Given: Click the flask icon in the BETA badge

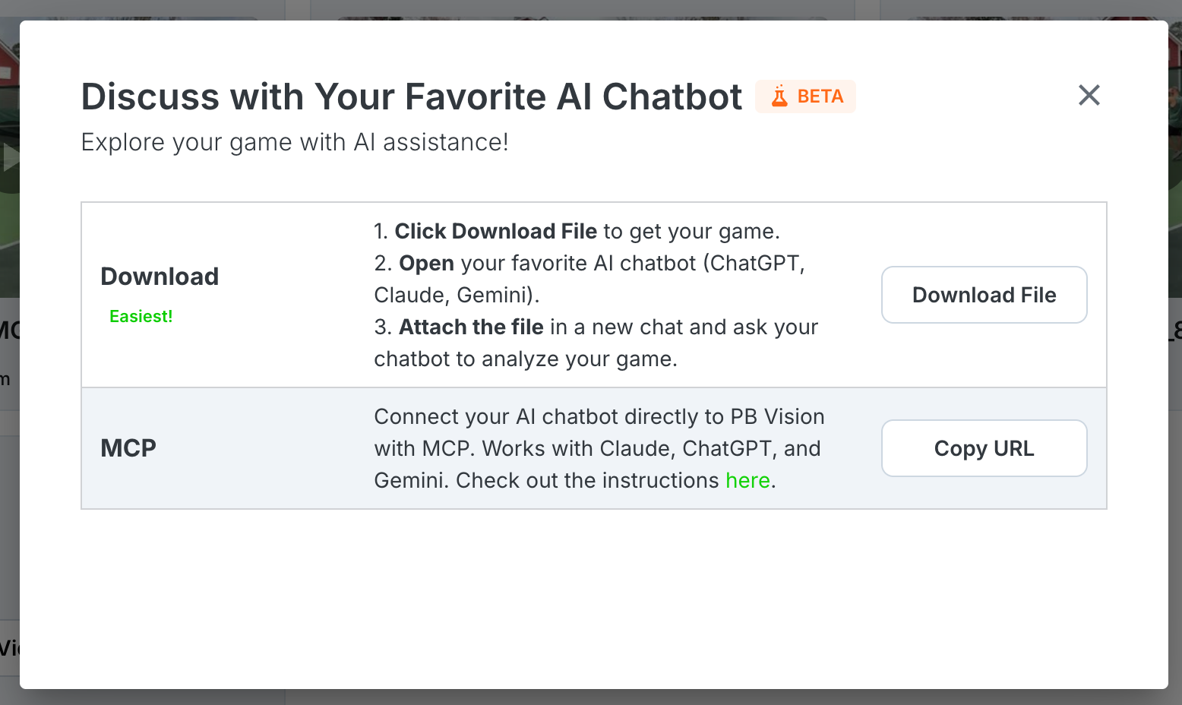Looking at the screenshot, I should click(779, 96).
